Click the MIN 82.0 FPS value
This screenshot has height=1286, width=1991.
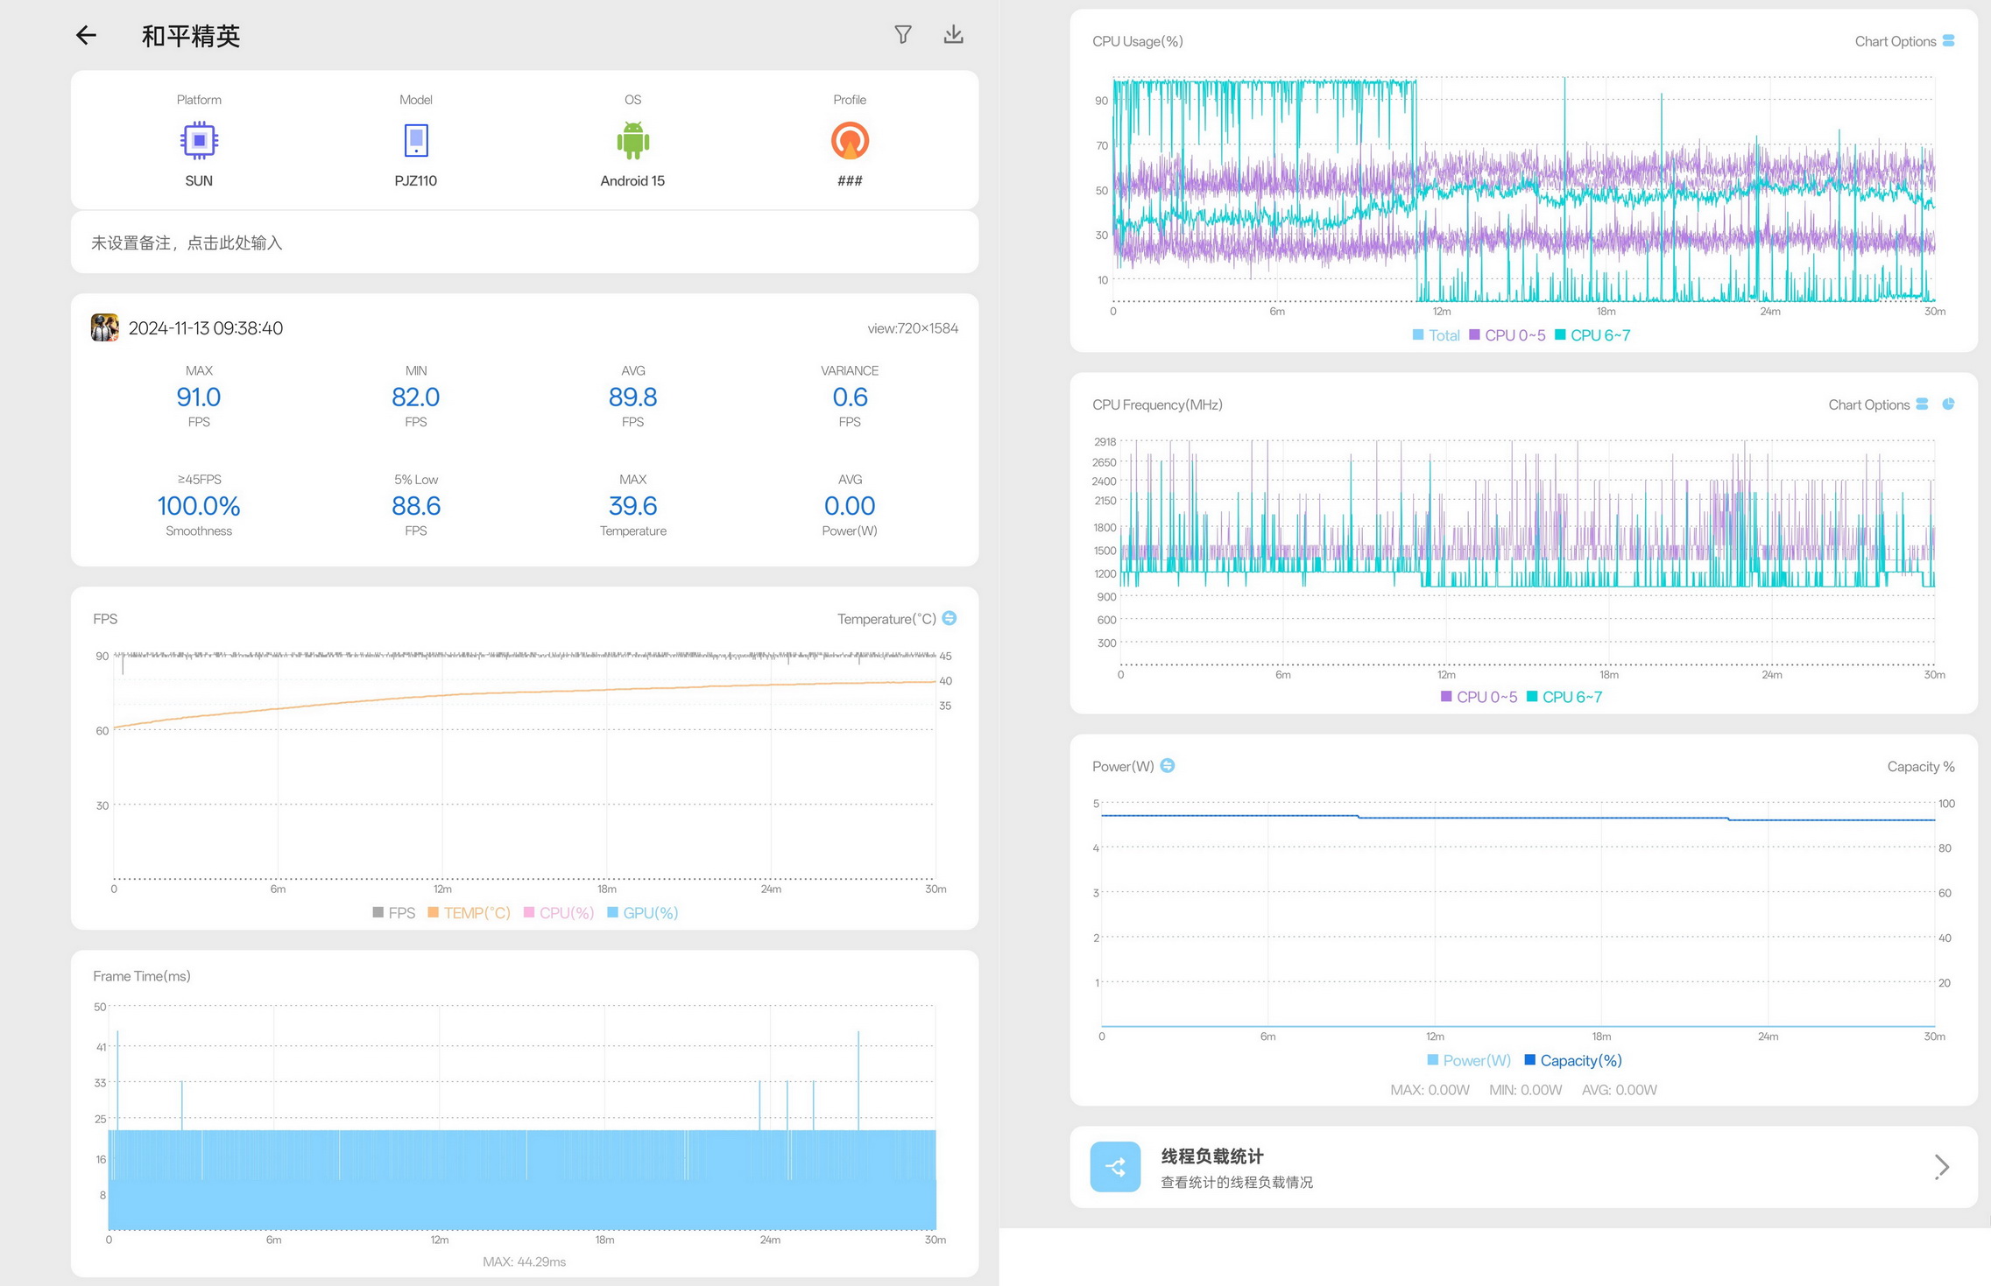[416, 397]
